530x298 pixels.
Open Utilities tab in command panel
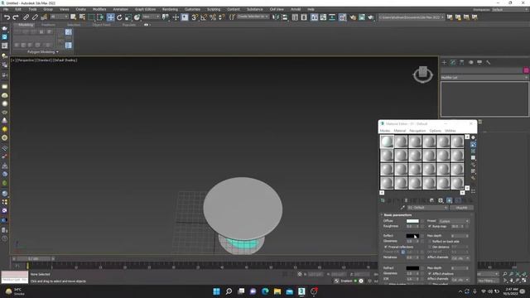(x=488, y=63)
